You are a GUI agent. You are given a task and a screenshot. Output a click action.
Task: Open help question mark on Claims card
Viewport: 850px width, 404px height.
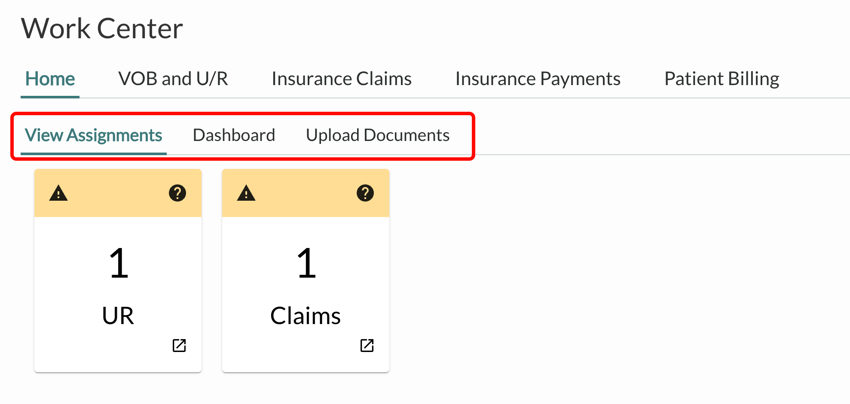click(x=365, y=193)
